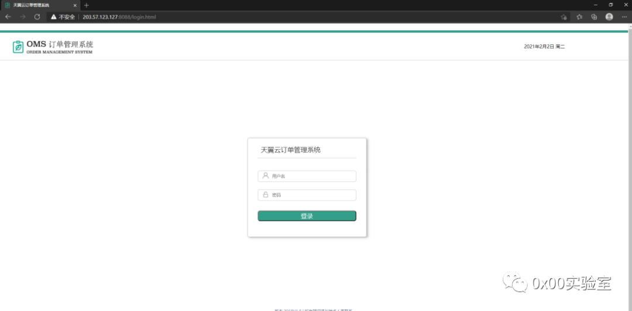Select the 天翼云订单管理系统 browser tab
This screenshot has height=311, width=632.
click(x=40, y=5)
